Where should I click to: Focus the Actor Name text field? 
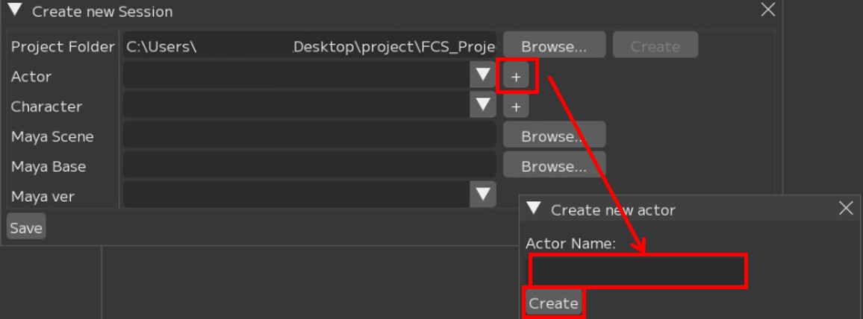click(x=637, y=271)
